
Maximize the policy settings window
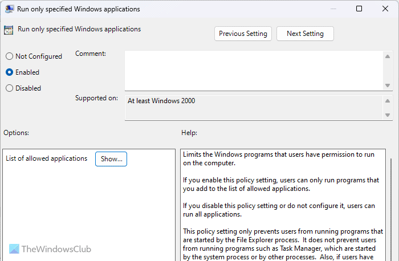point(359,9)
